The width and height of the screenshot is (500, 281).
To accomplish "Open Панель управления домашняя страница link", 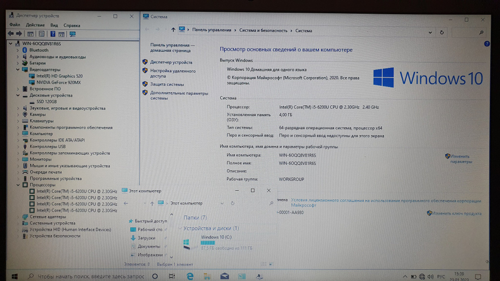I will pos(172,48).
